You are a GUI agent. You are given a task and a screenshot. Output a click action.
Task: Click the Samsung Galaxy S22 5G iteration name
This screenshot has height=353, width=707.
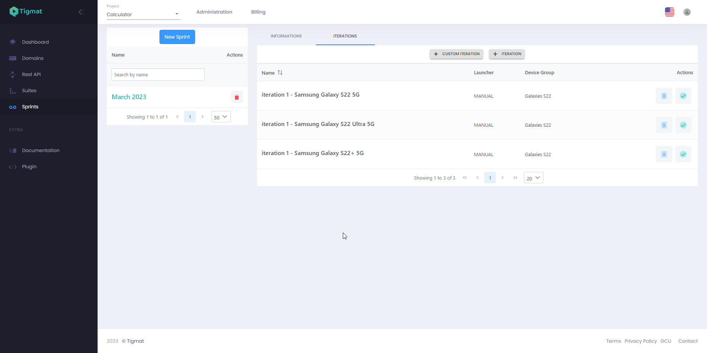tap(310, 95)
